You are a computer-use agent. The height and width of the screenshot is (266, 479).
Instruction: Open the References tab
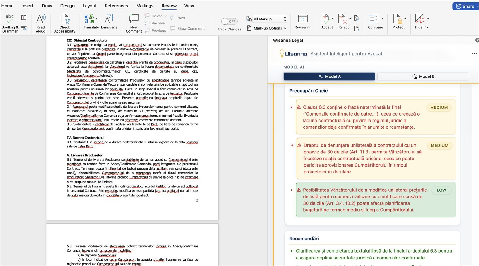click(116, 6)
